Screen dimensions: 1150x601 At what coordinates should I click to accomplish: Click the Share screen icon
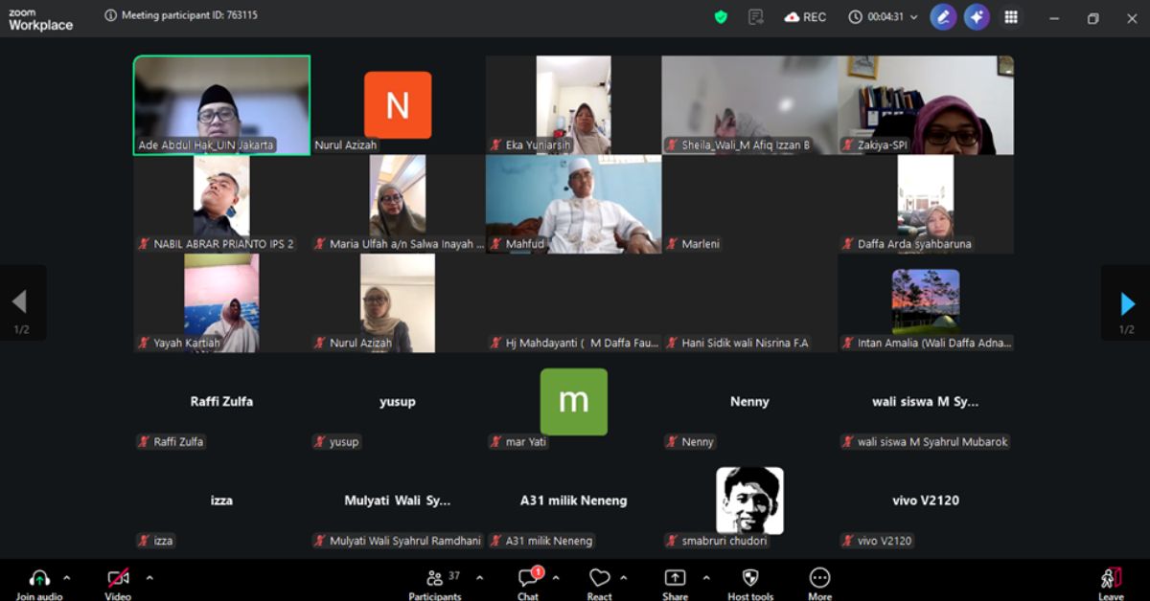click(675, 580)
